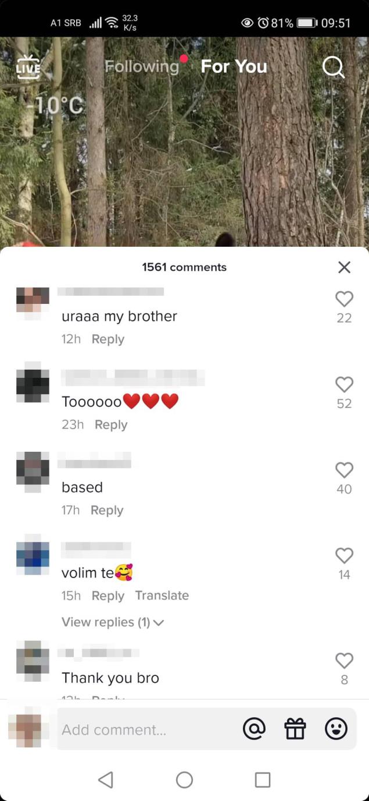The width and height of the screenshot is (369, 801).
Task: Open the gift icon in comment bar
Action: (x=295, y=729)
